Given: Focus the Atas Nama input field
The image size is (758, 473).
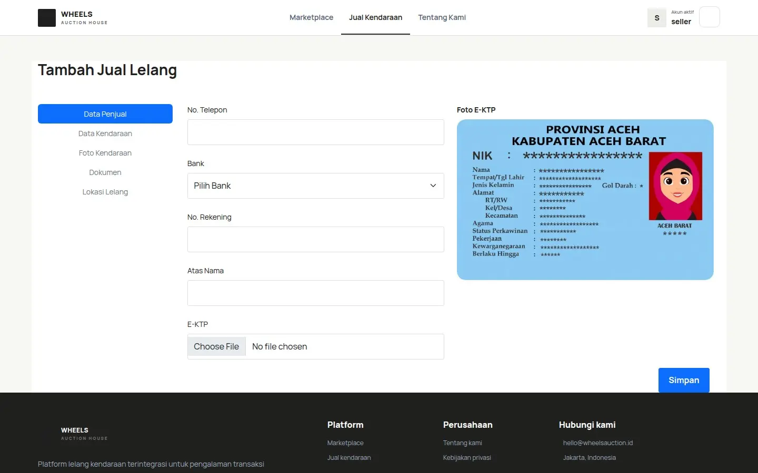Looking at the screenshot, I should point(316,293).
